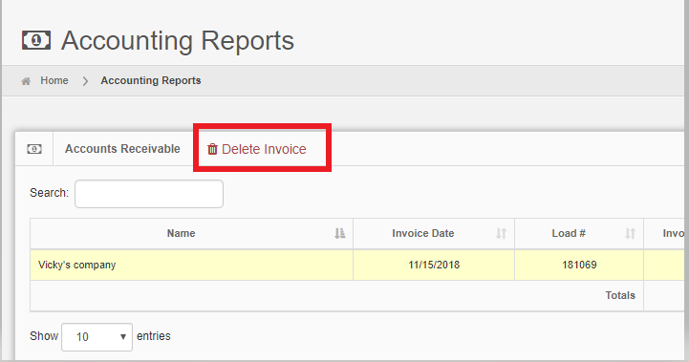This screenshot has height=362, width=689.
Task: Click the money icon beside Accounting Reports title
Action: (x=36, y=40)
